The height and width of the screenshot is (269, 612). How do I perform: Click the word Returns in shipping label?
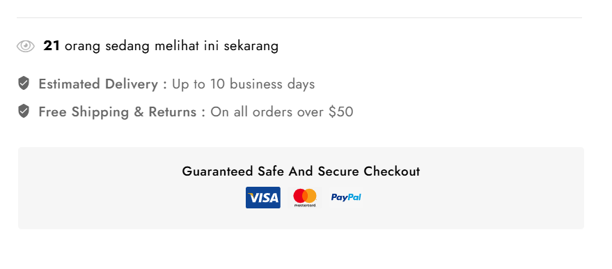[173, 112]
